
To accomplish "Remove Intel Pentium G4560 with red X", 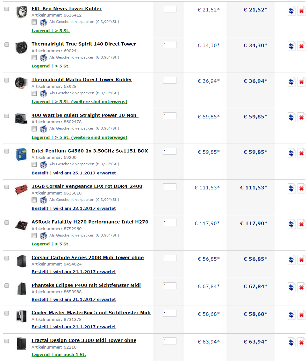I will (301, 153).
